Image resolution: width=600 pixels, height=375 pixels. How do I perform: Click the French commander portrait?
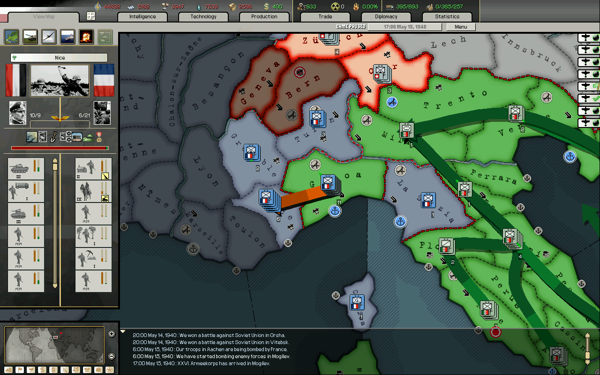[102, 113]
